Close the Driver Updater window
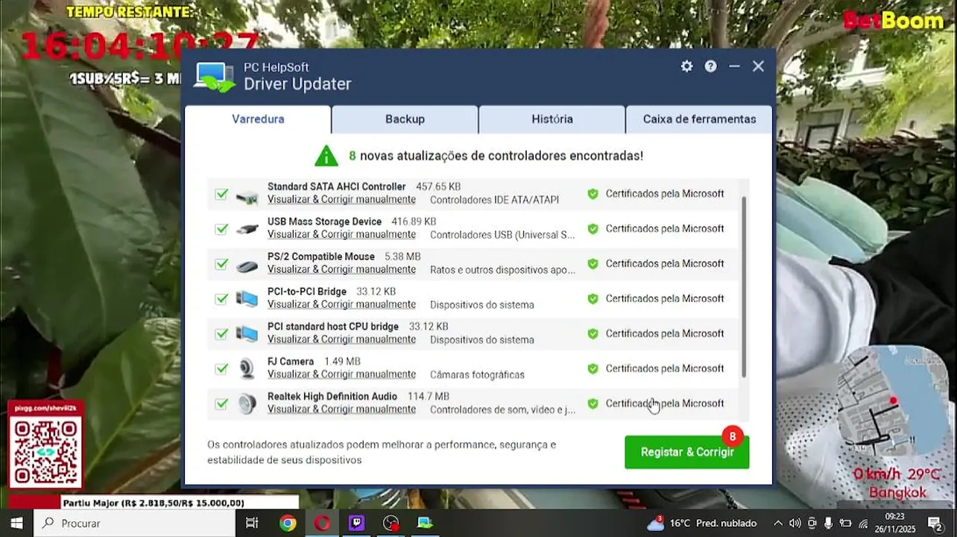Image resolution: width=957 pixels, height=537 pixels. tap(758, 66)
